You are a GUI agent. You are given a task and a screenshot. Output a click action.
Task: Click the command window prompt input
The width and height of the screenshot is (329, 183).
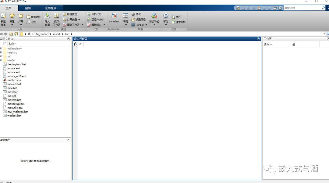169,44
